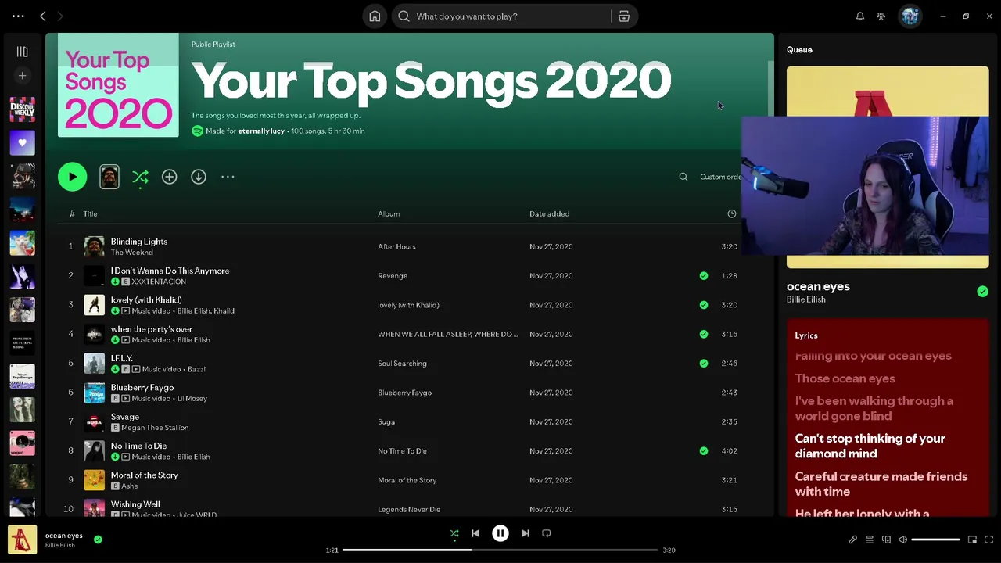Image resolution: width=1001 pixels, height=563 pixels.
Task: Open album After Hours link
Action: (x=396, y=247)
